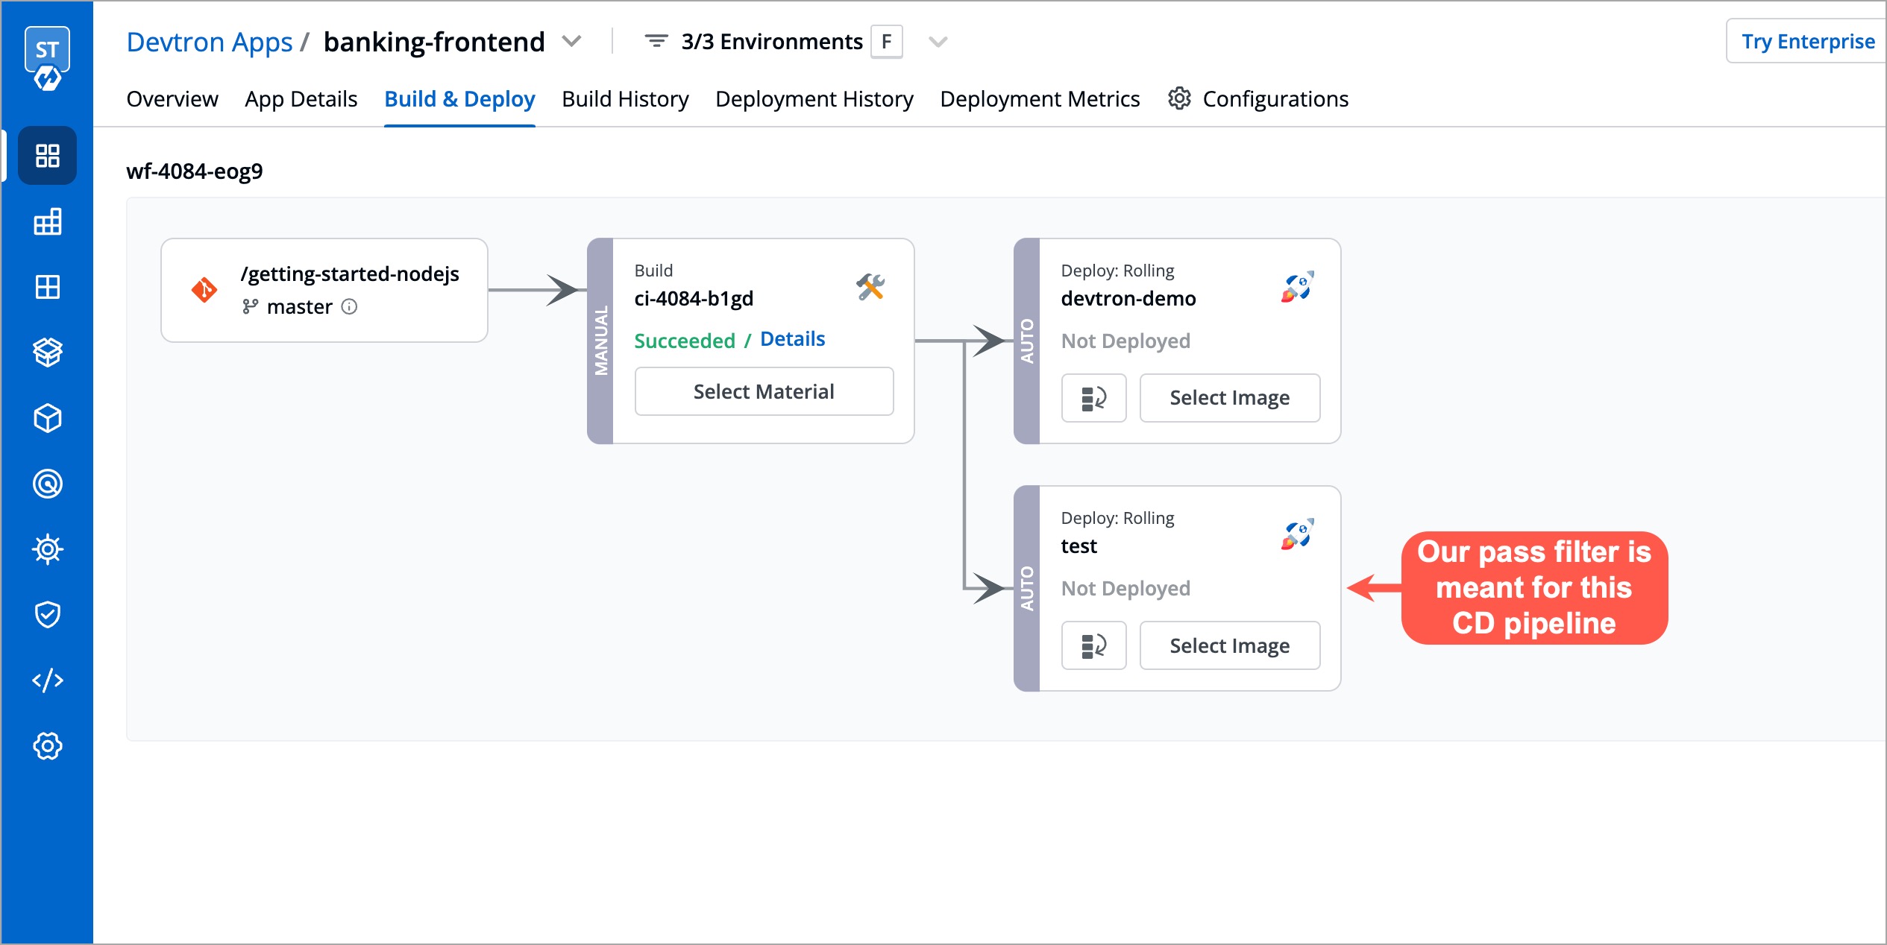Click the Try Enterprise button
Image resolution: width=1887 pixels, height=945 pixels.
coord(1808,42)
